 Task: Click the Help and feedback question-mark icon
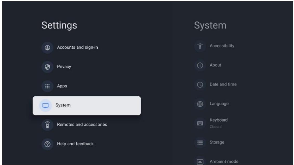point(48,144)
